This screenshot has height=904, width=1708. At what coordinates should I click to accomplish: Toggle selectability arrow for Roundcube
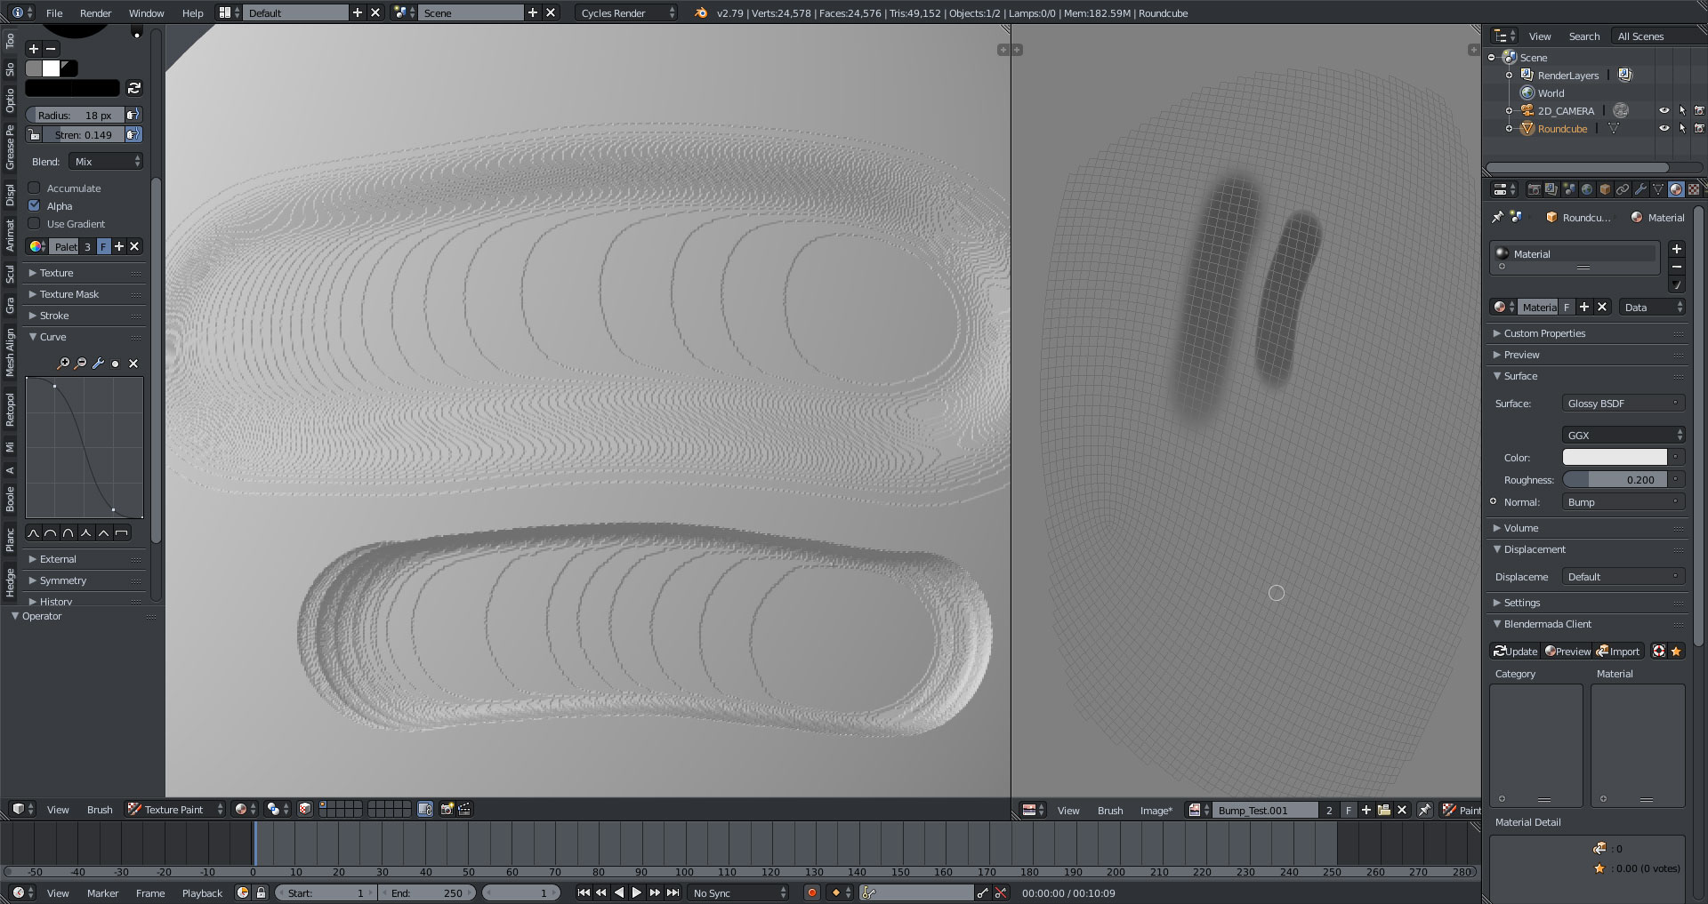(1681, 129)
